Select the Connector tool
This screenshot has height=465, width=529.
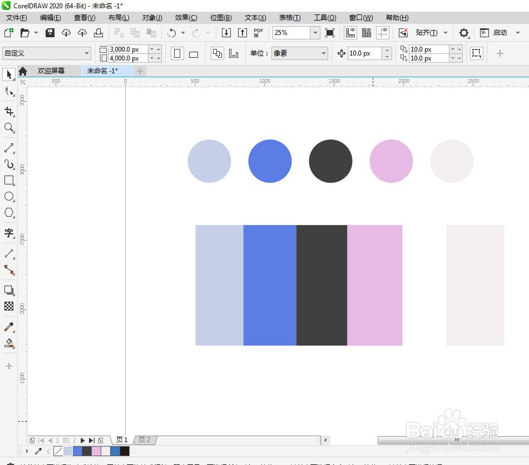tap(9, 269)
